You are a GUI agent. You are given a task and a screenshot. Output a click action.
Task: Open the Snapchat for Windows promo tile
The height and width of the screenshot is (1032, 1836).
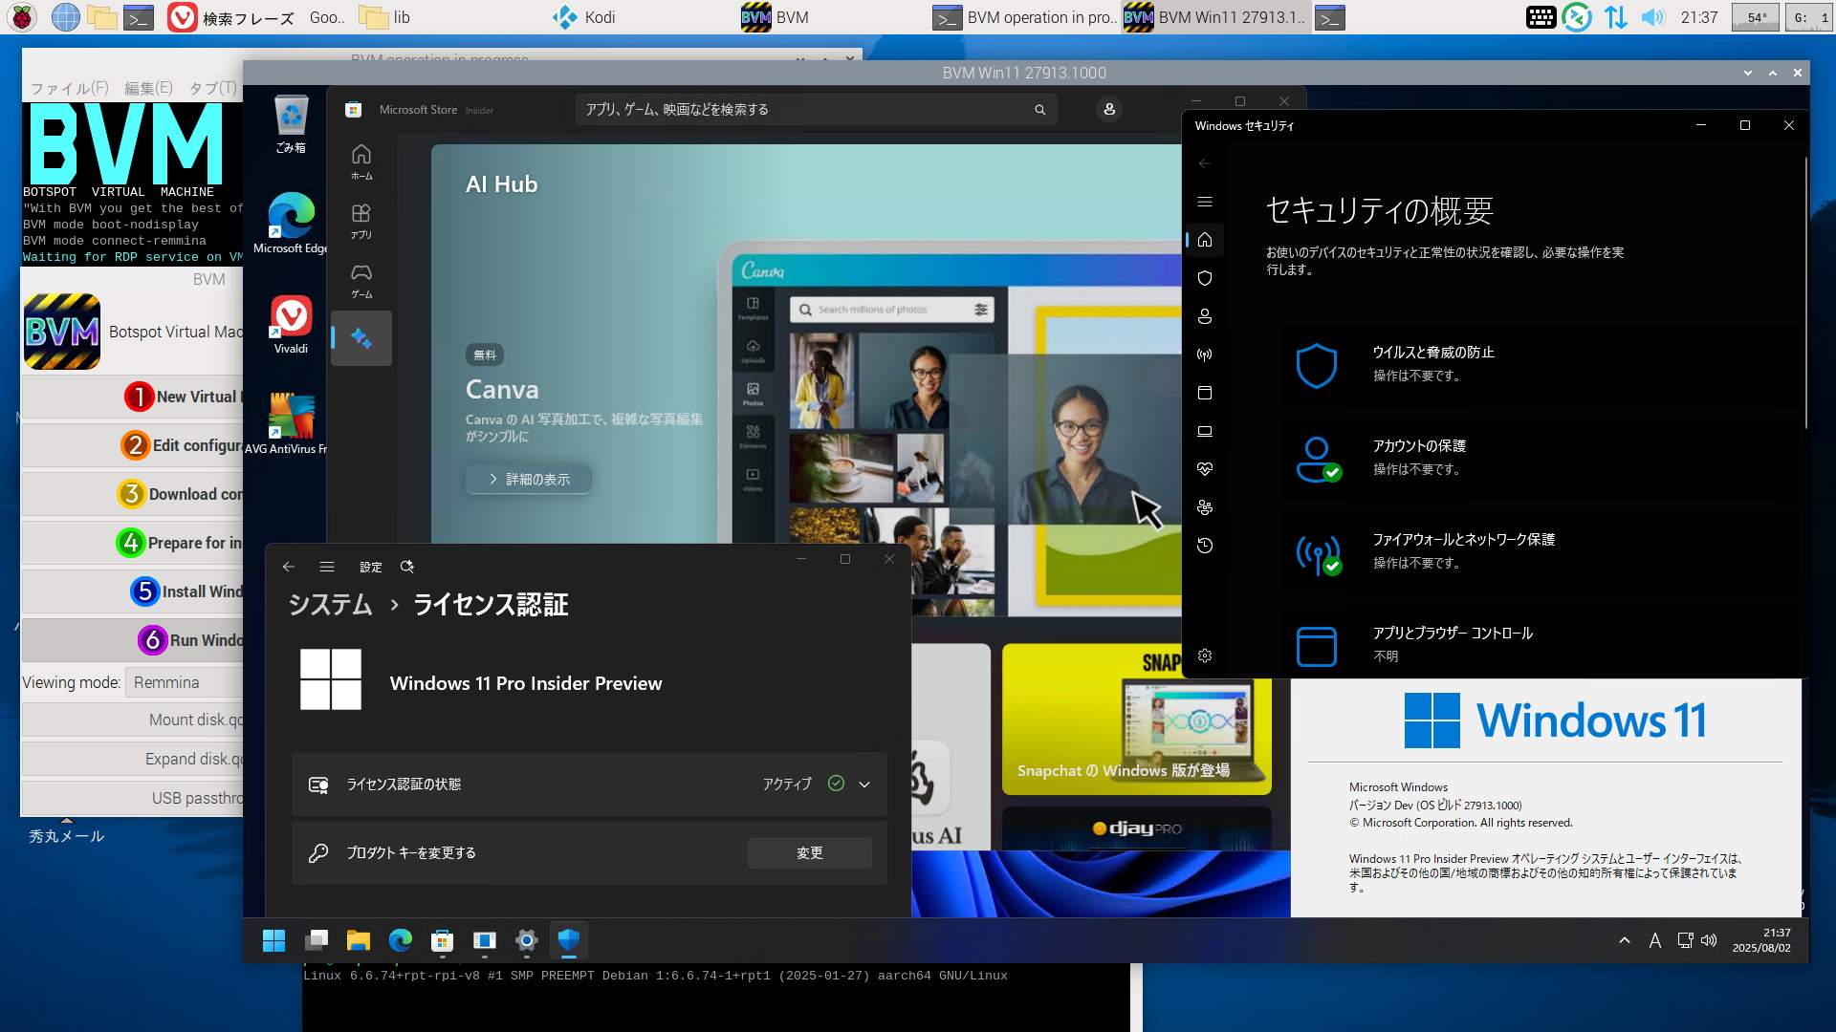1136,719
